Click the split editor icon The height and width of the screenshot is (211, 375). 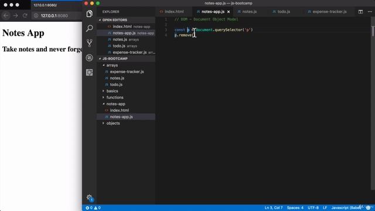(x=360, y=12)
